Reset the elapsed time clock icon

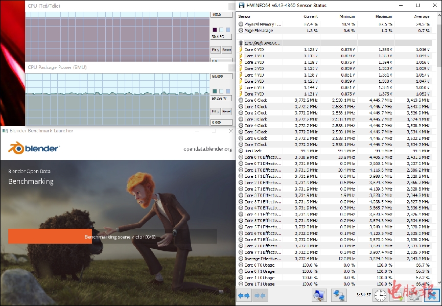[380, 295]
